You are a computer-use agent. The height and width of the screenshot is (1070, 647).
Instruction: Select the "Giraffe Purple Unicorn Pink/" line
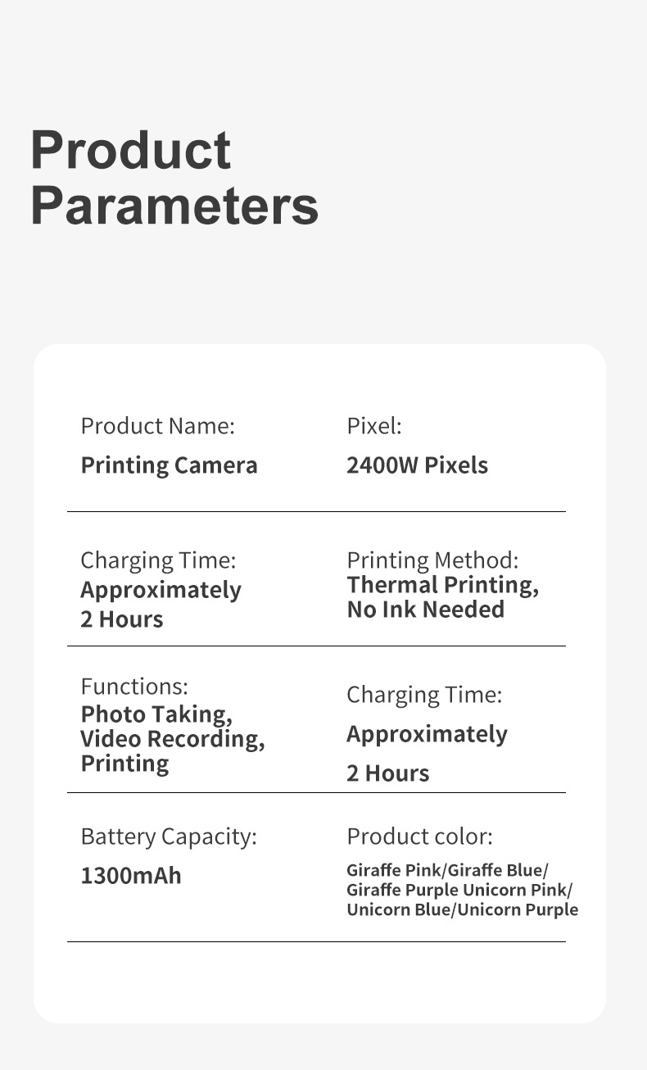click(x=459, y=890)
